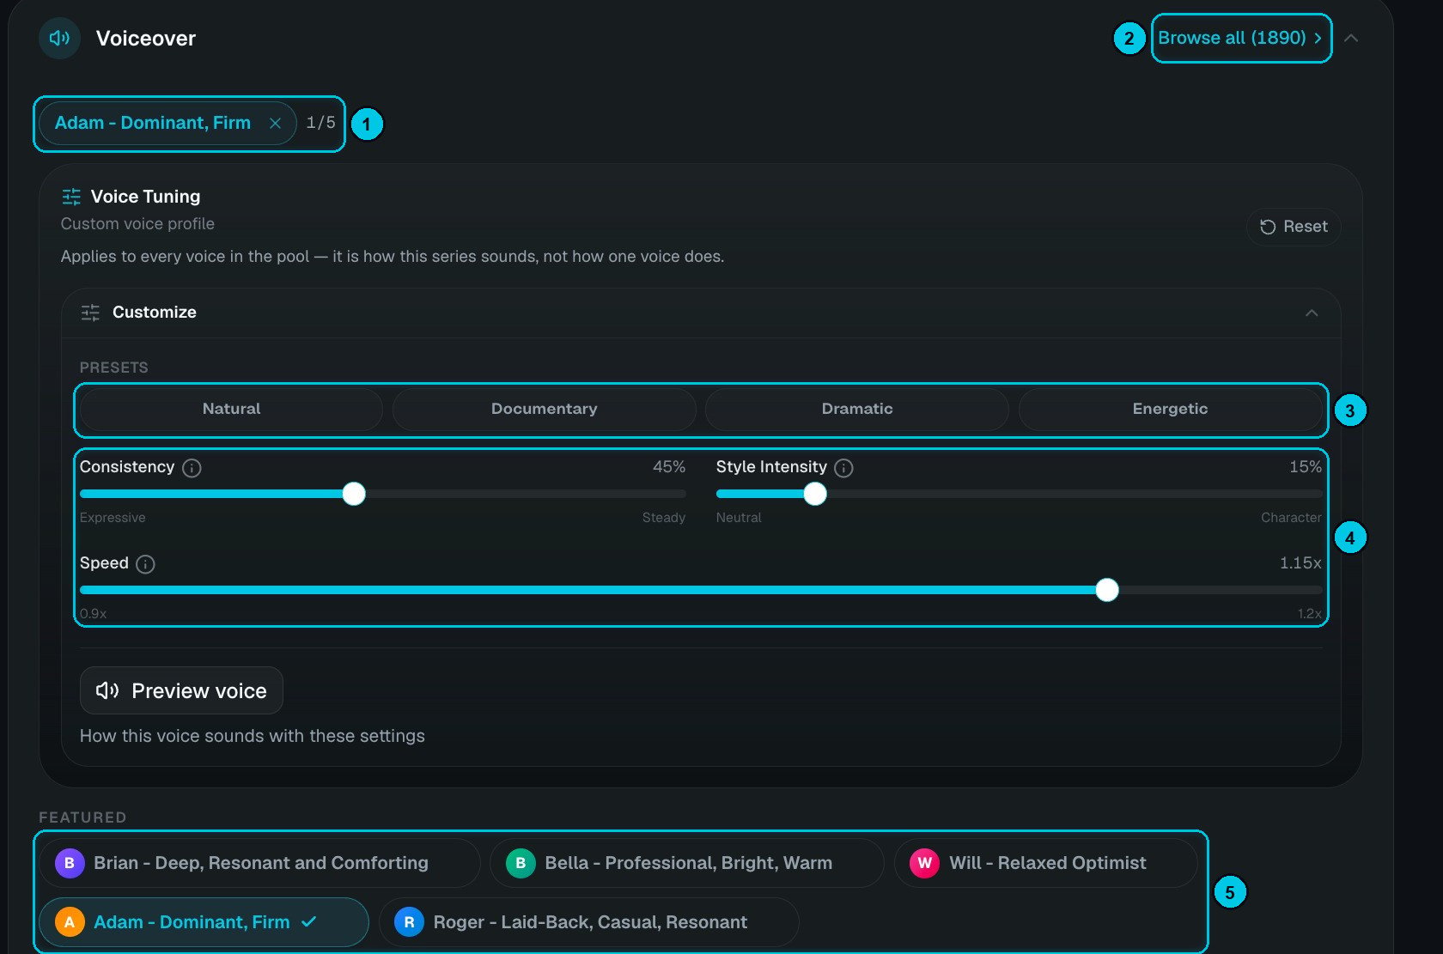Remove Adam voice chip with X
1443x954 pixels.
click(x=275, y=124)
